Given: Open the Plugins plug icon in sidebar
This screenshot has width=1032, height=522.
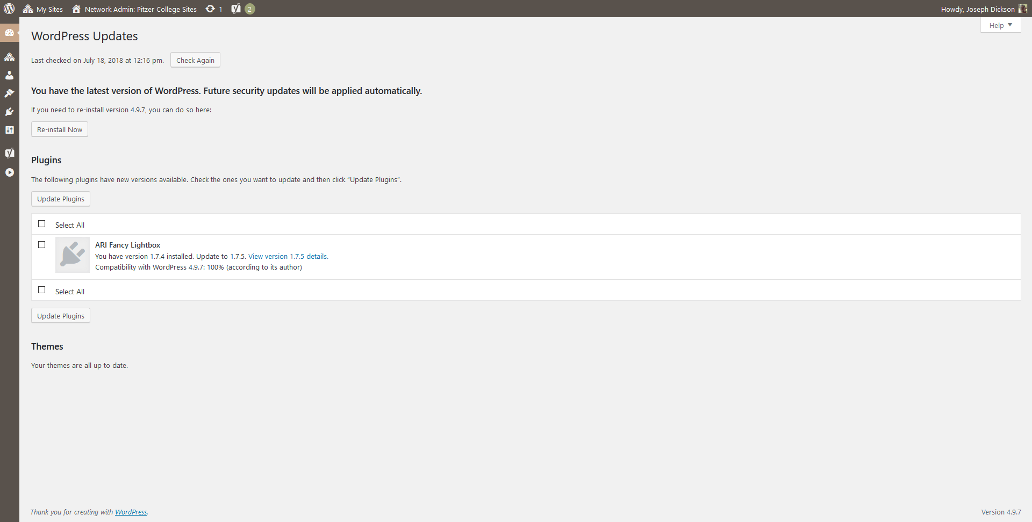Looking at the screenshot, I should [x=9, y=112].
